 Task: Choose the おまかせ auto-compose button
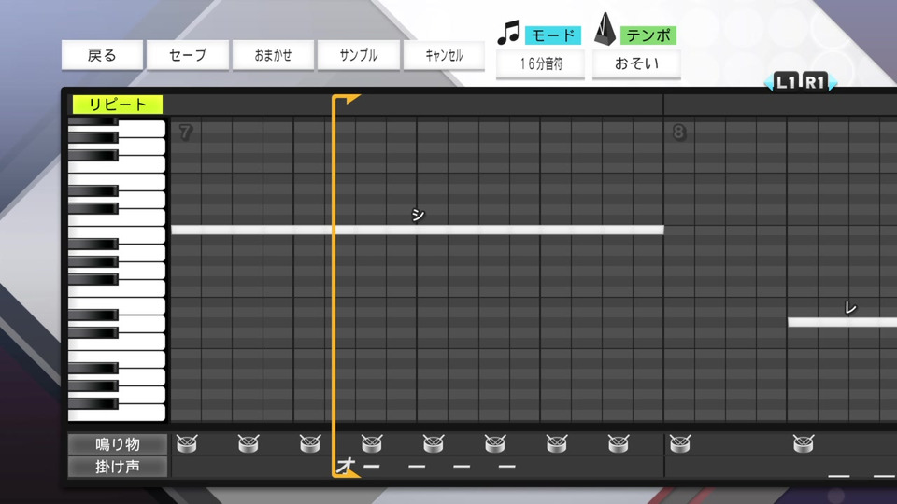pyautogui.click(x=273, y=55)
